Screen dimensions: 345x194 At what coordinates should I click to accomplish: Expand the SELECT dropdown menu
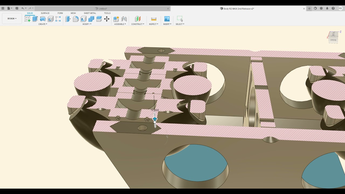point(180,24)
